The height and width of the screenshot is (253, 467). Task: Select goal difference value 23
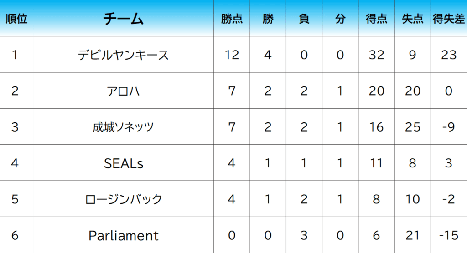[449, 55]
